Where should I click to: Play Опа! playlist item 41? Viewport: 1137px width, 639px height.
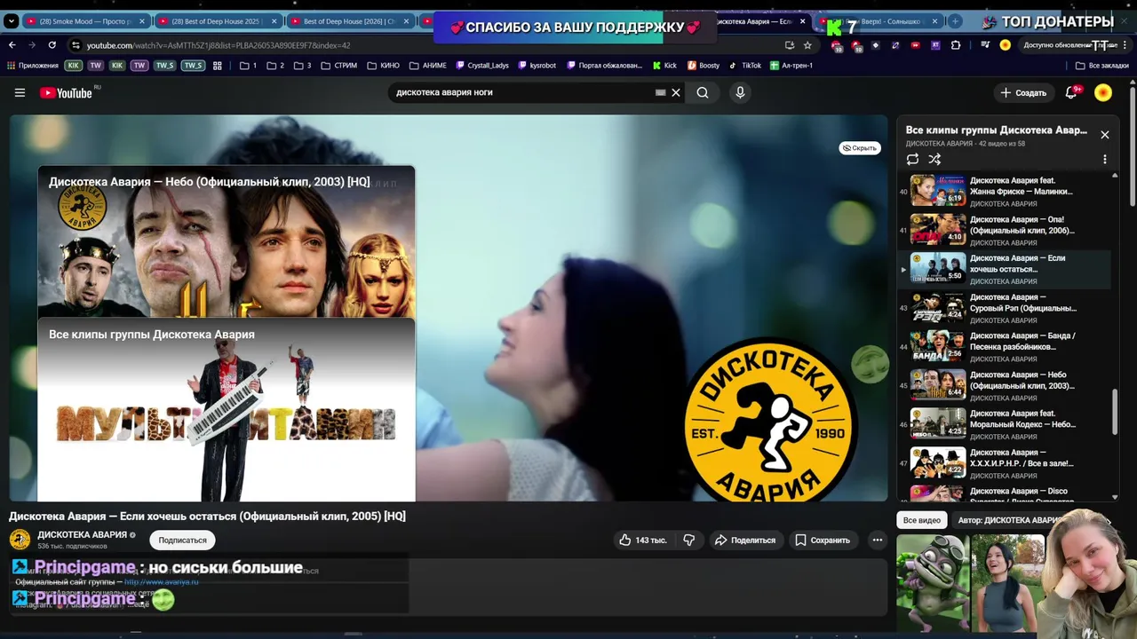click(x=1006, y=230)
